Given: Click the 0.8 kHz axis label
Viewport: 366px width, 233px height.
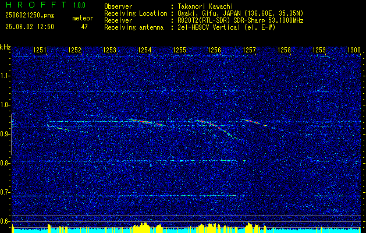Looking at the screenshot, I should pos(5,163).
